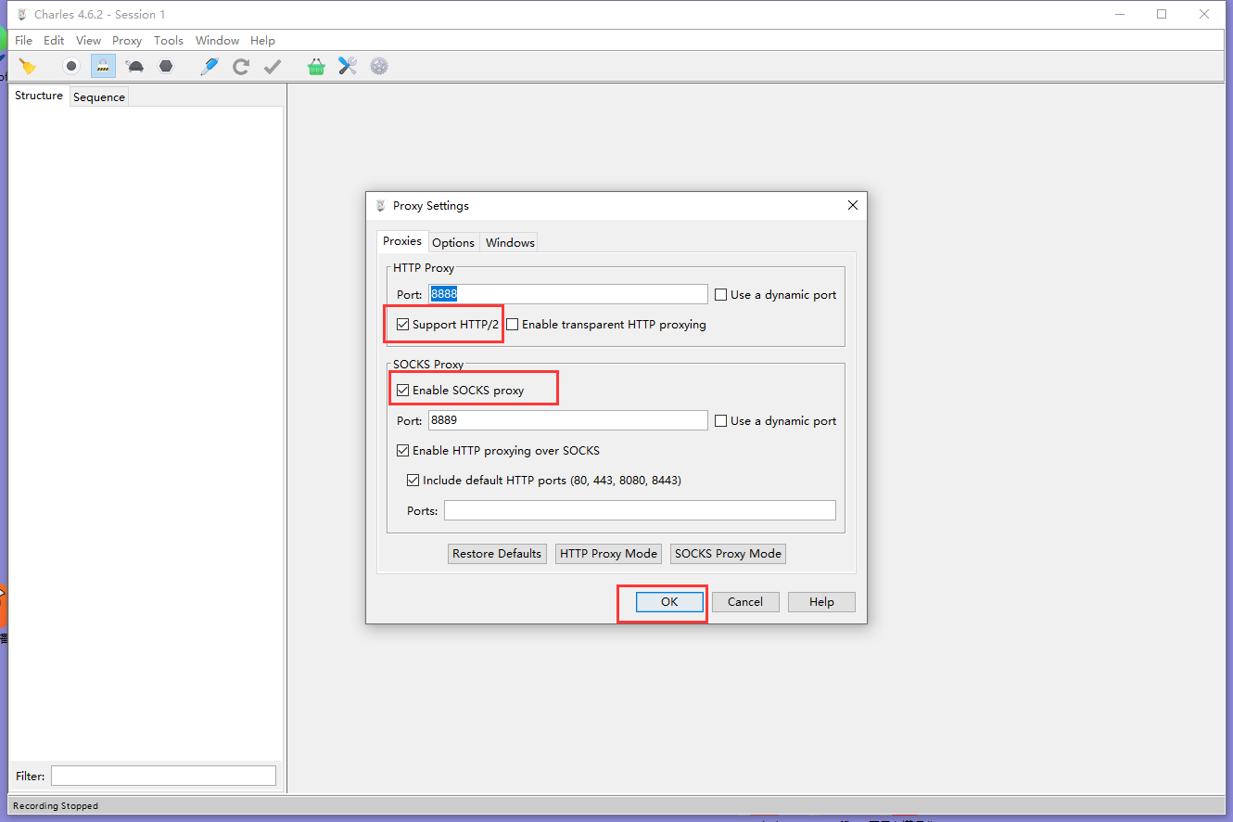Switch to the Proxies tab
The width and height of the screenshot is (1233, 822).
pos(402,241)
